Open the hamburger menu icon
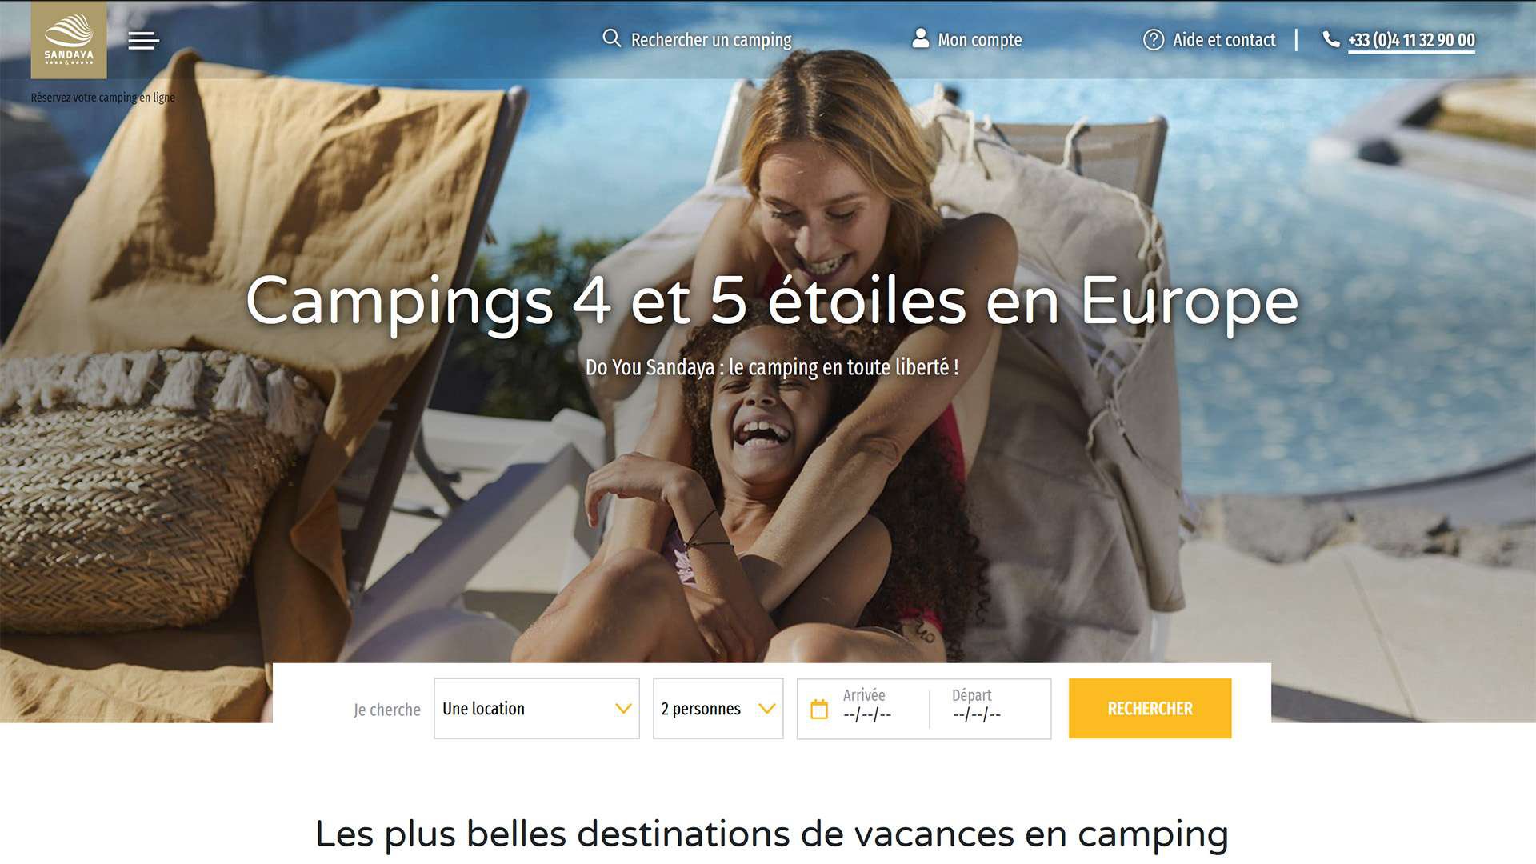1536x864 pixels. click(x=144, y=40)
